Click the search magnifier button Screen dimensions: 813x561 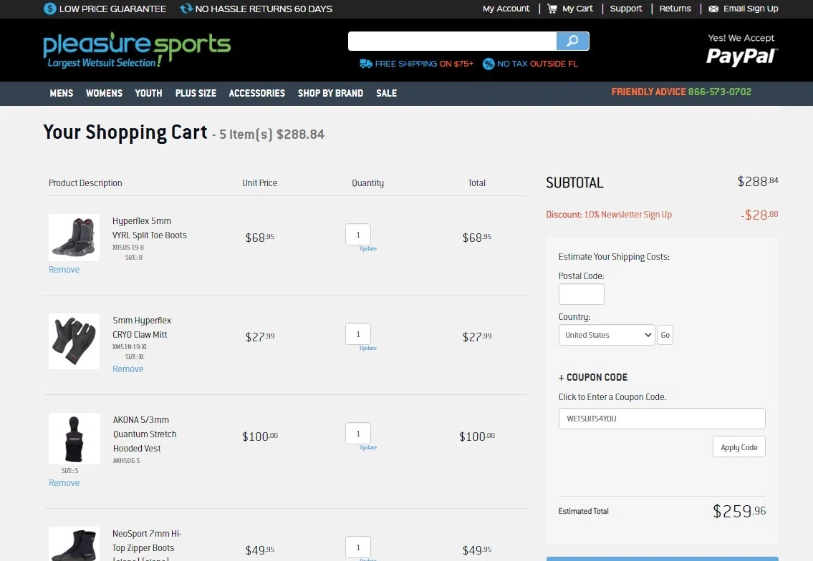(x=572, y=41)
